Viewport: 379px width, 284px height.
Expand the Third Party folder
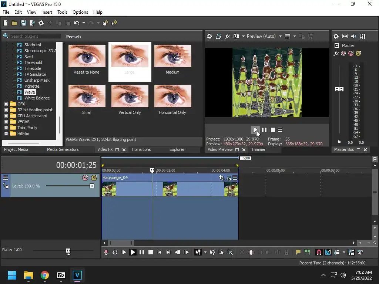click(6, 128)
